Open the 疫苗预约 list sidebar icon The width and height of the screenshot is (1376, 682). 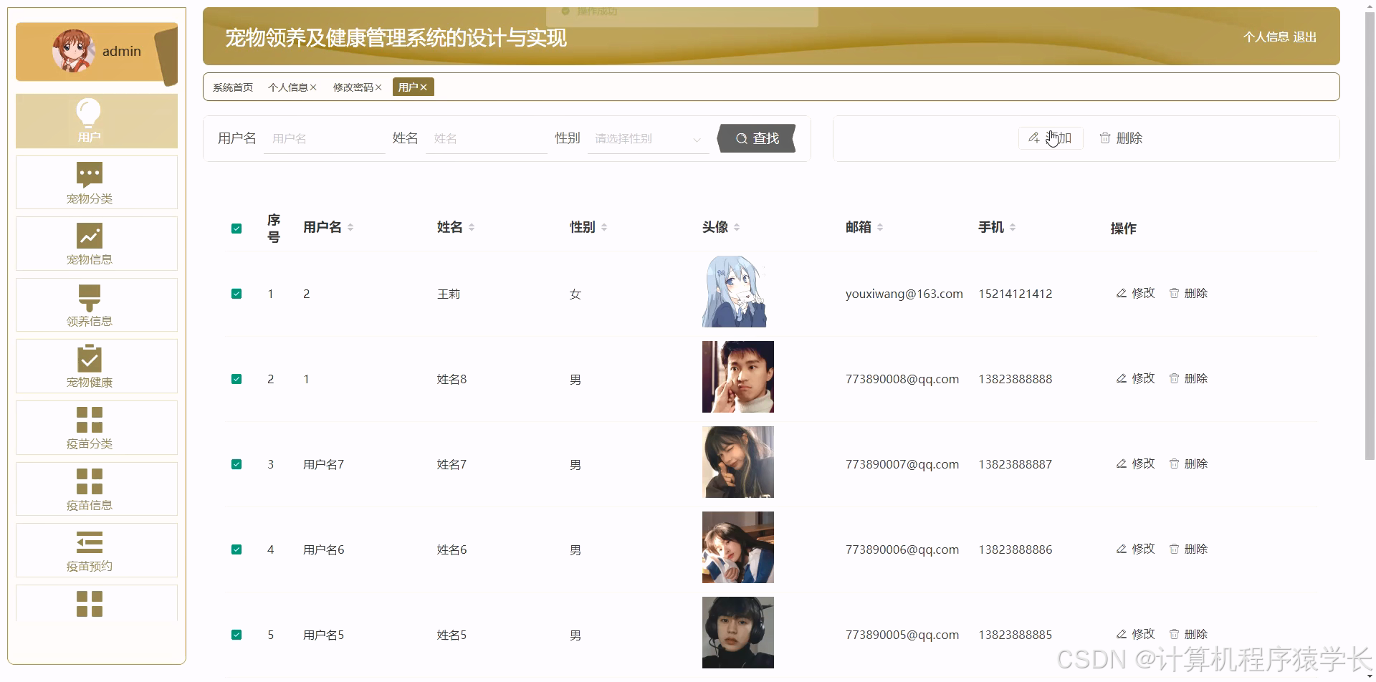(90, 542)
